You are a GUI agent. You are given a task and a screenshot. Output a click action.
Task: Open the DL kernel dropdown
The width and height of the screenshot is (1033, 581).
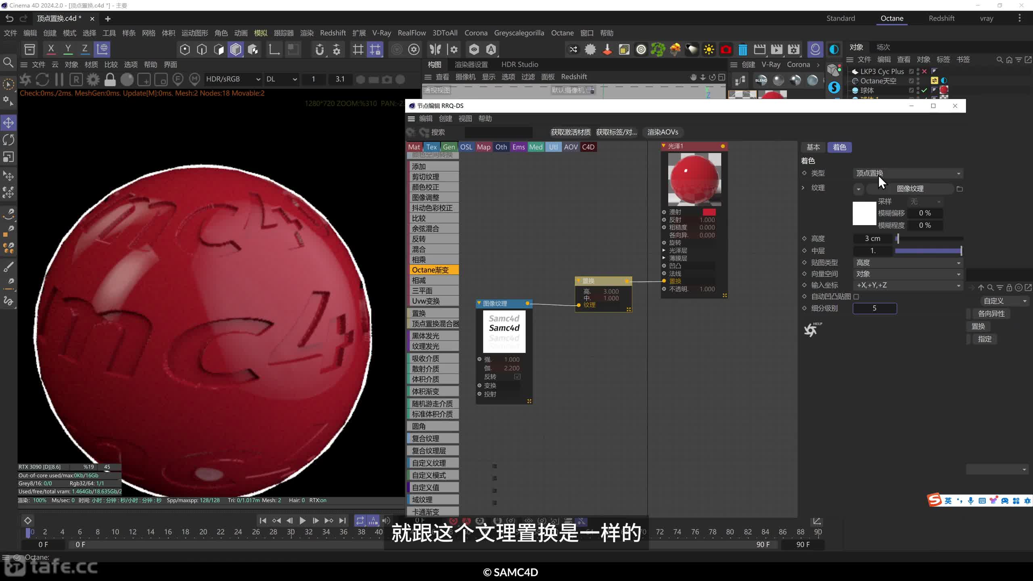[281, 79]
